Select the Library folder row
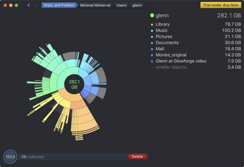Viewport: 244px width, 167px height. pyautogui.click(x=196, y=24)
